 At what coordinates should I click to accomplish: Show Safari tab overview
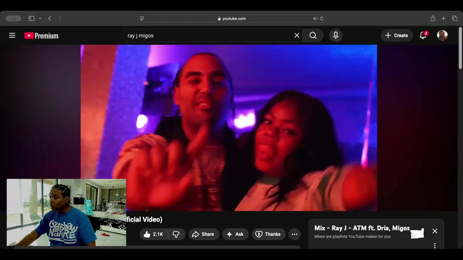tap(455, 18)
